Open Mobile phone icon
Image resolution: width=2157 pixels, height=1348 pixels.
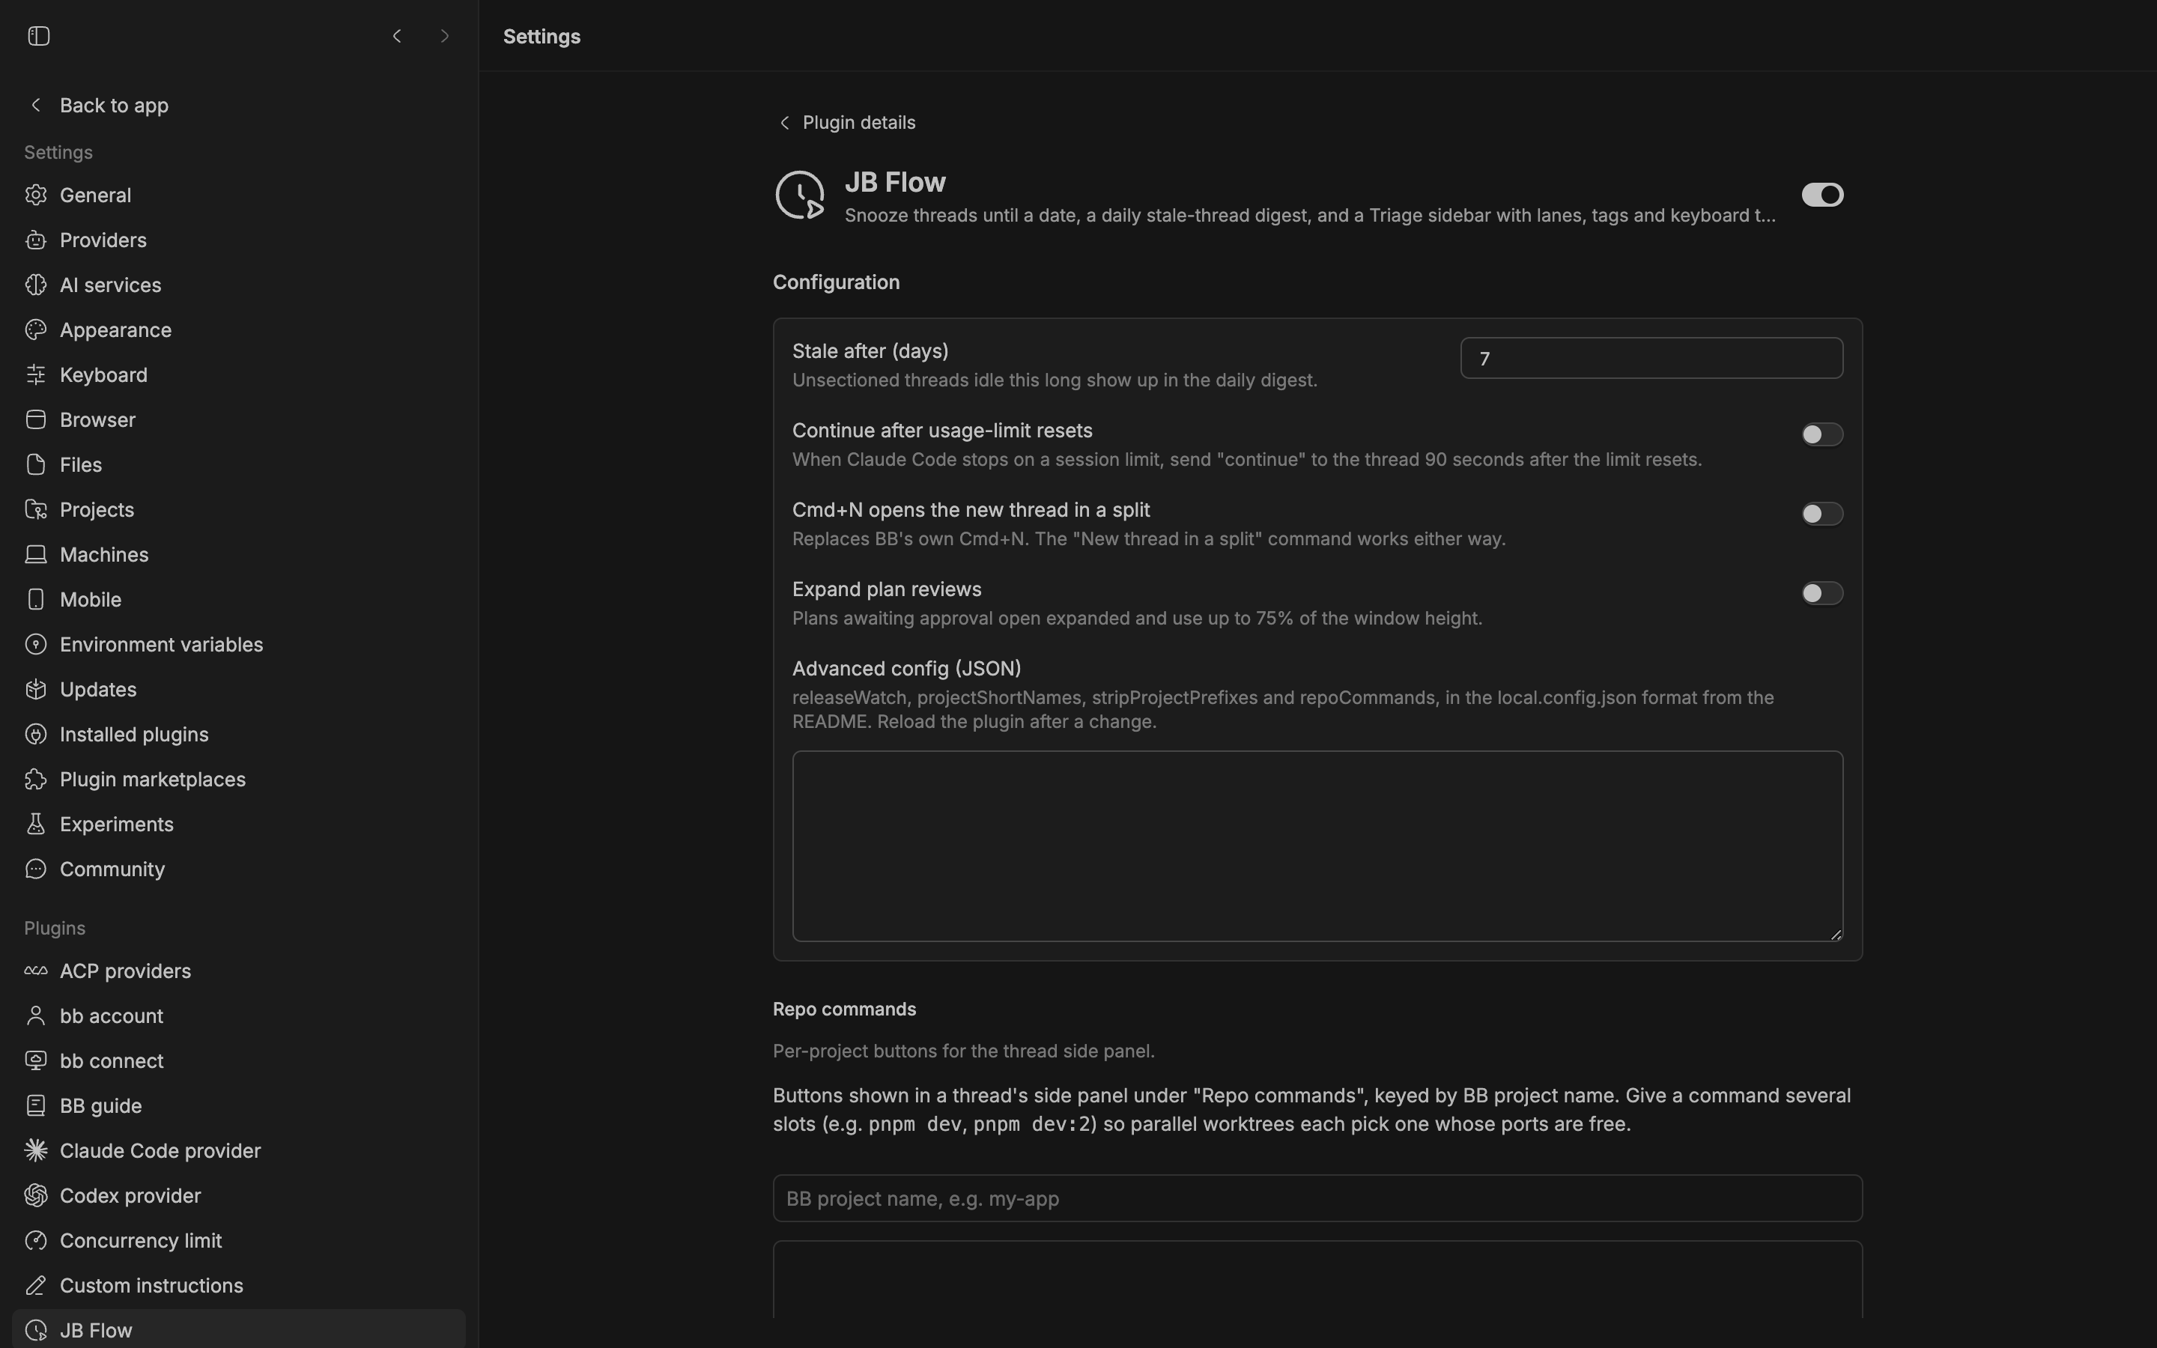pos(36,599)
